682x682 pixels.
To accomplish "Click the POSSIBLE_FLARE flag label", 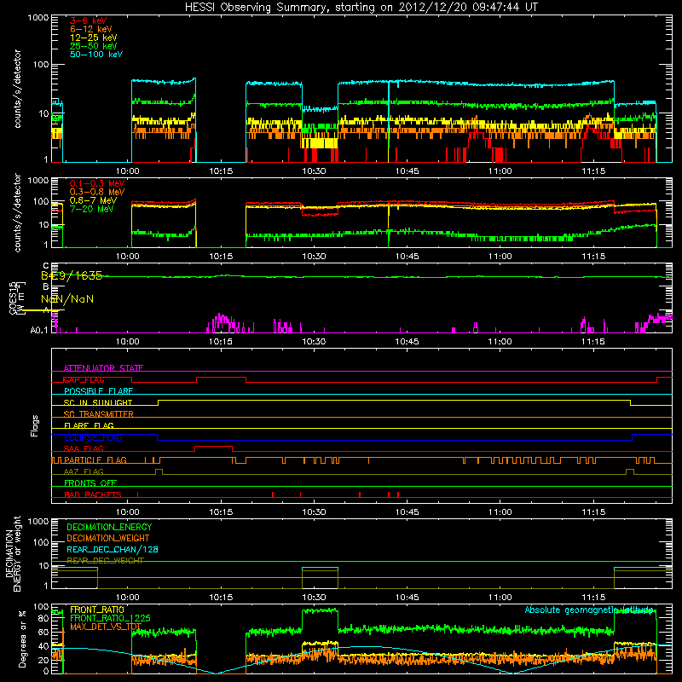I will point(98,391).
